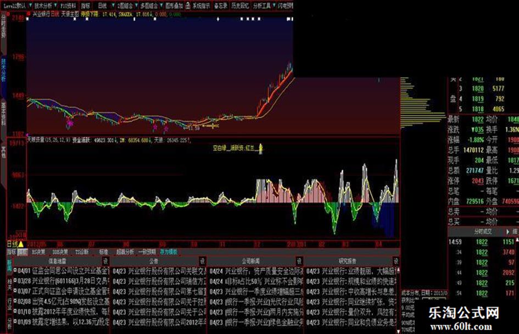This screenshot has width=519, height=334.
Task: Click the 指标 toolbar button
Action: [x=85, y=5]
